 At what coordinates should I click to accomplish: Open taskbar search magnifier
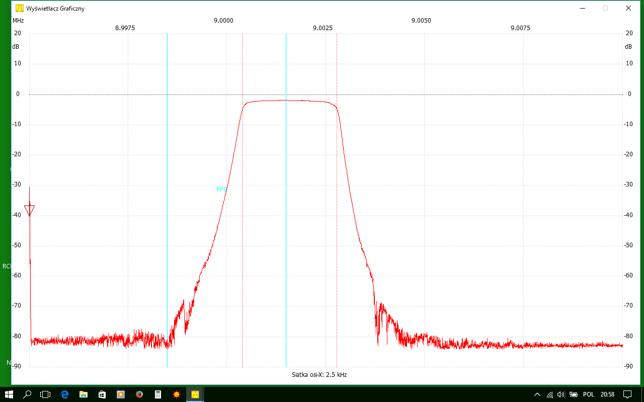[28, 394]
